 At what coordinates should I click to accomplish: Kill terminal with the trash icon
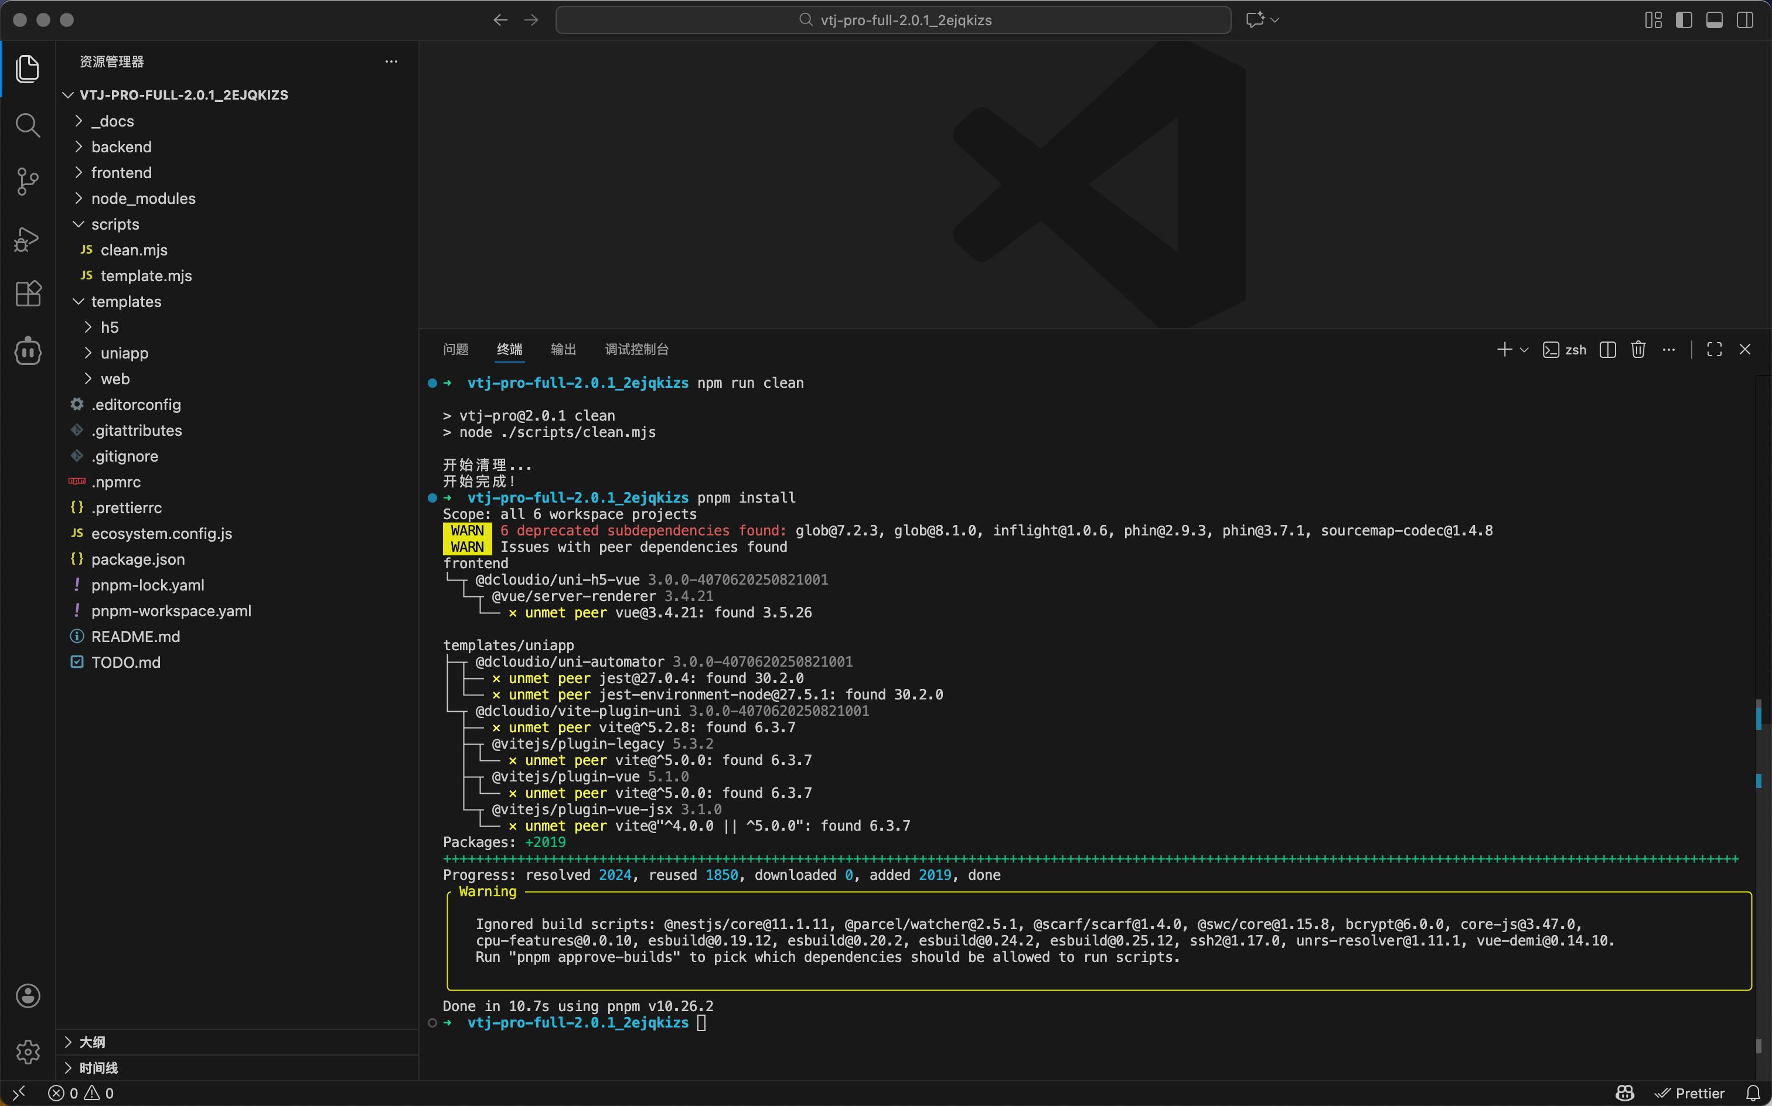(1638, 350)
